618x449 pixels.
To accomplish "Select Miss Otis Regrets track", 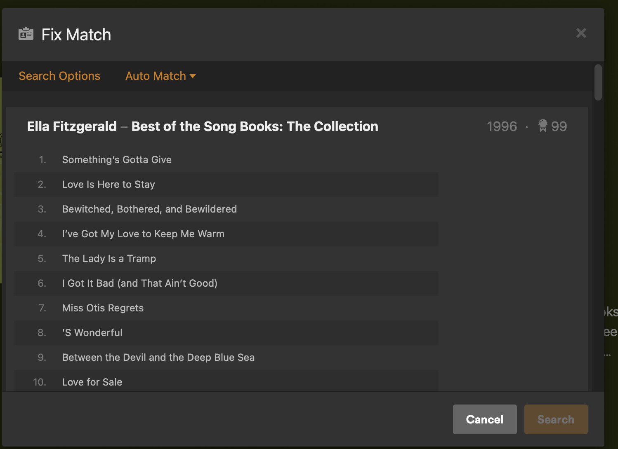I will click(226, 308).
